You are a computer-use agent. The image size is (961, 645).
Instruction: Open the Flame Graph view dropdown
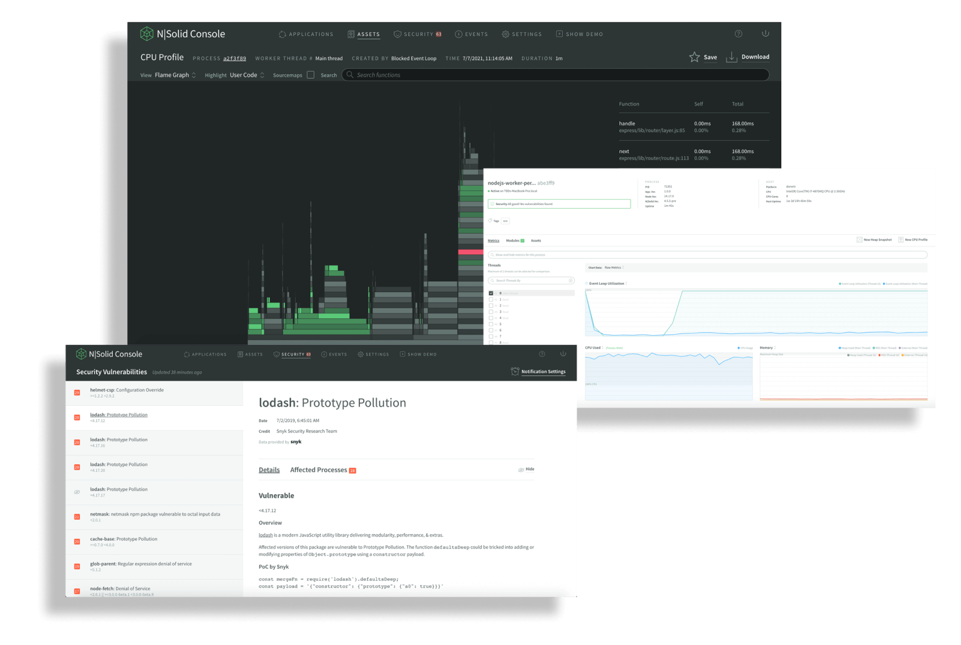click(x=175, y=75)
